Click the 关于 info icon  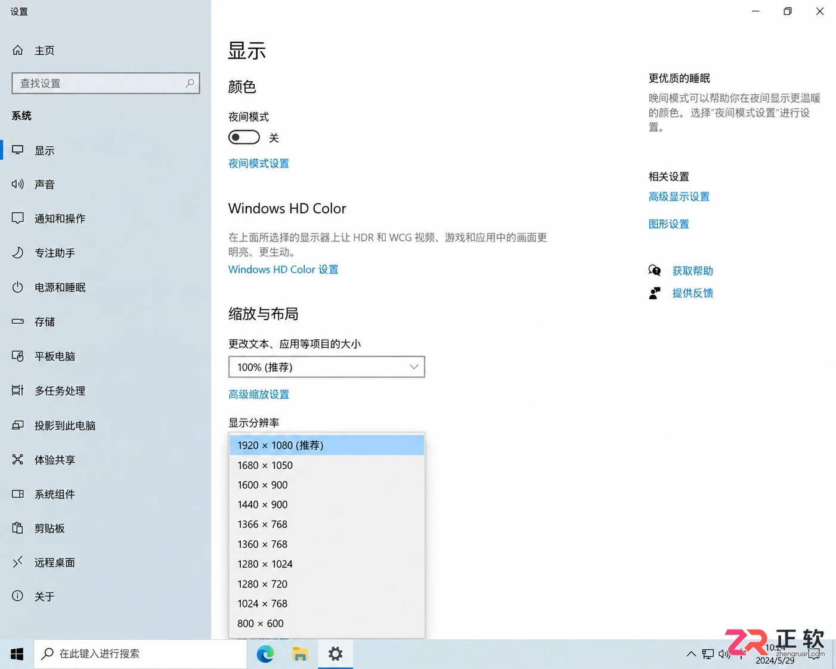18,596
